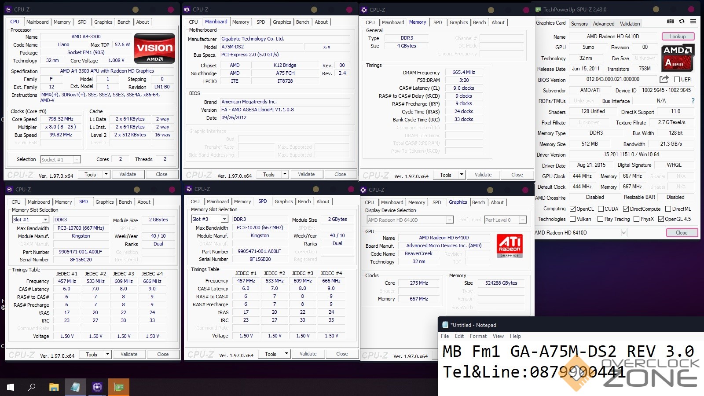
Task: Toggle the CUDA checkbox
Action: (x=601, y=209)
